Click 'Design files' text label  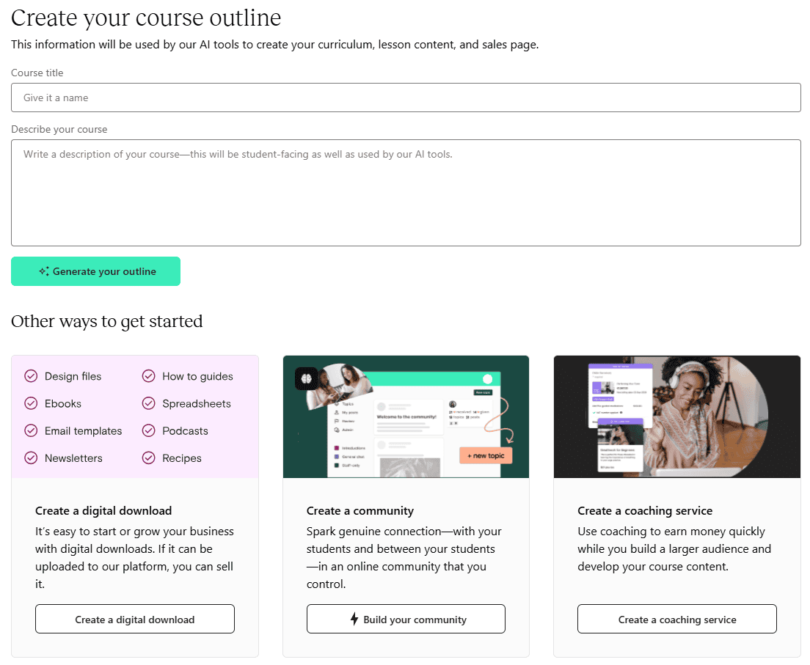click(73, 376)
